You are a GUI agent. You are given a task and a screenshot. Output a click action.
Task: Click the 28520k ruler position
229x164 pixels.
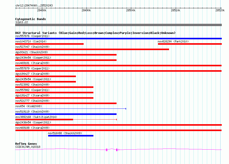tap(220, 10)
